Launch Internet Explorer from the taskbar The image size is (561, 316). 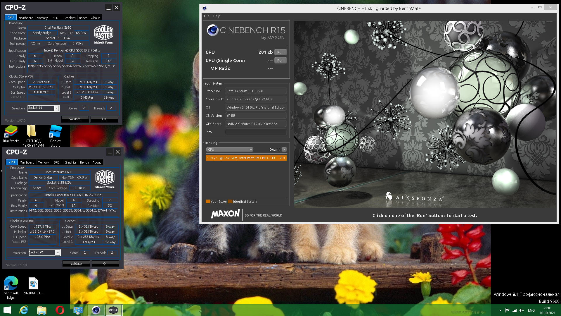coord(24,310)
